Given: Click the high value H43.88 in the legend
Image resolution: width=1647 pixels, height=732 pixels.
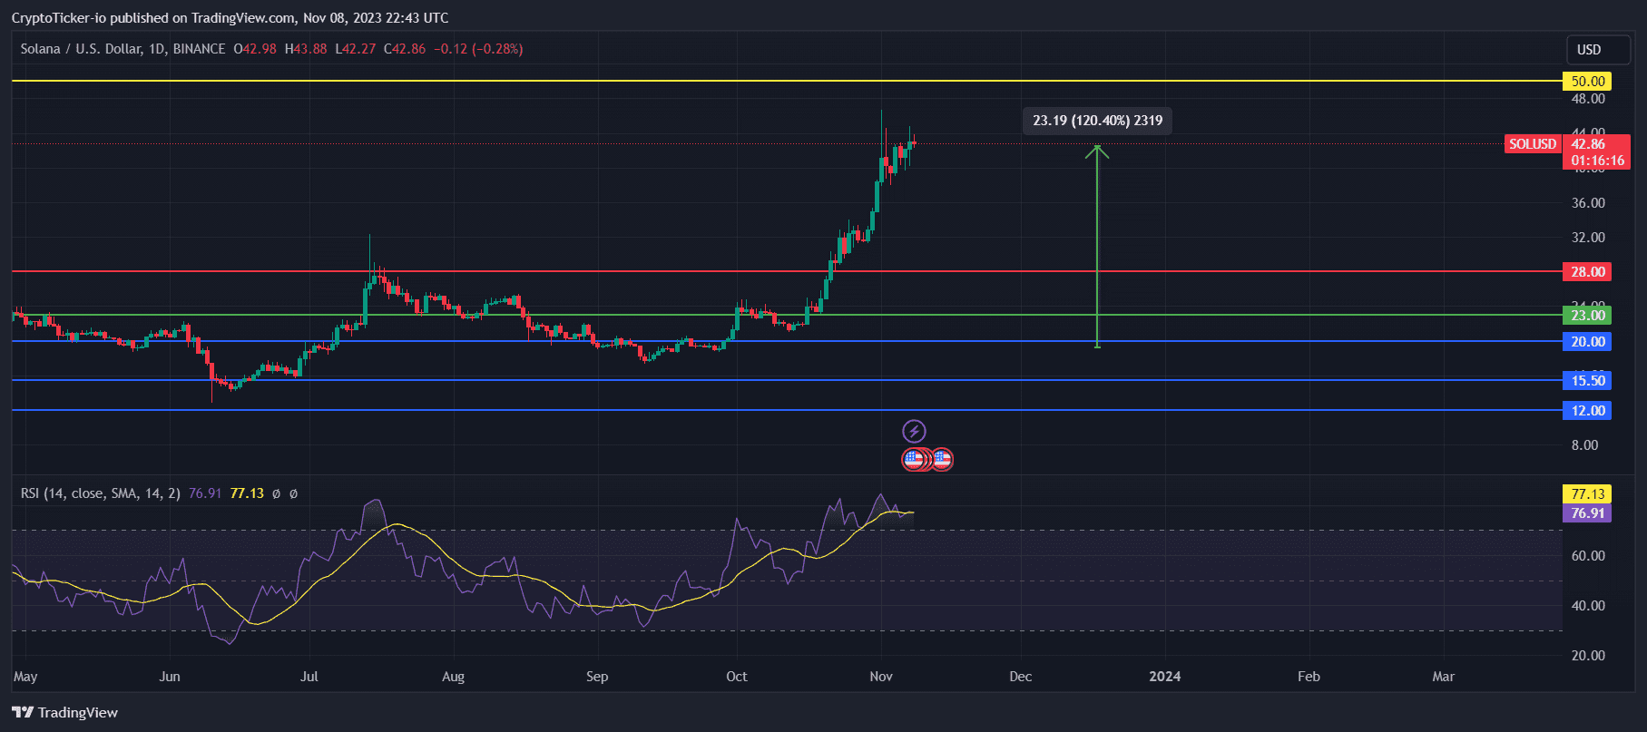Looking at the screenshot, I should [306, 49].
